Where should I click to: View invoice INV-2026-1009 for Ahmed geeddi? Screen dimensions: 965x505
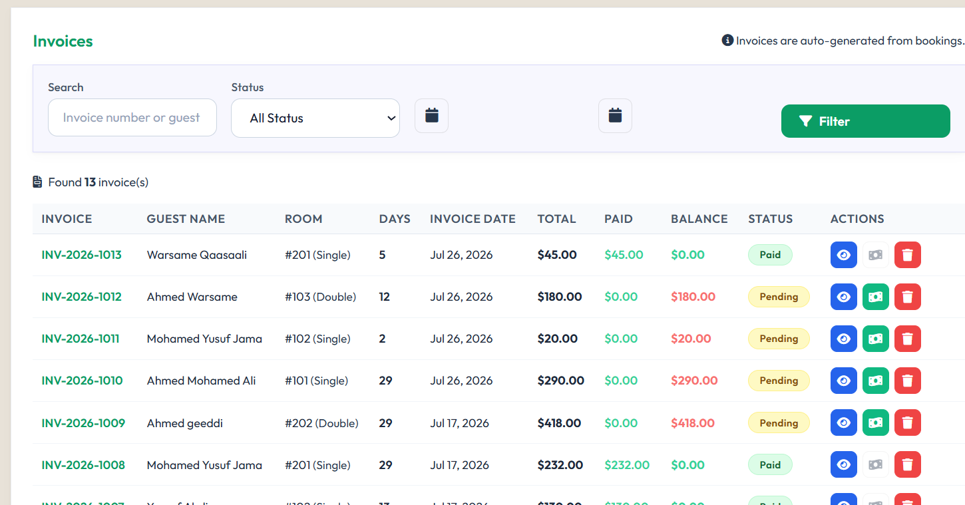click(844, 422)
